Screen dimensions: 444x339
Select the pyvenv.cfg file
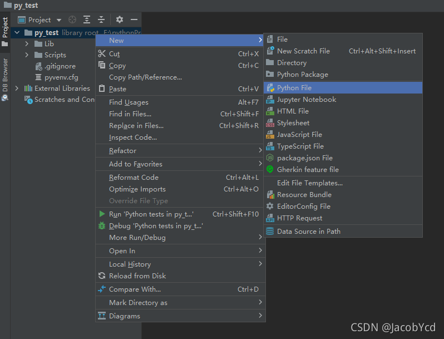[x=57, y=77]
